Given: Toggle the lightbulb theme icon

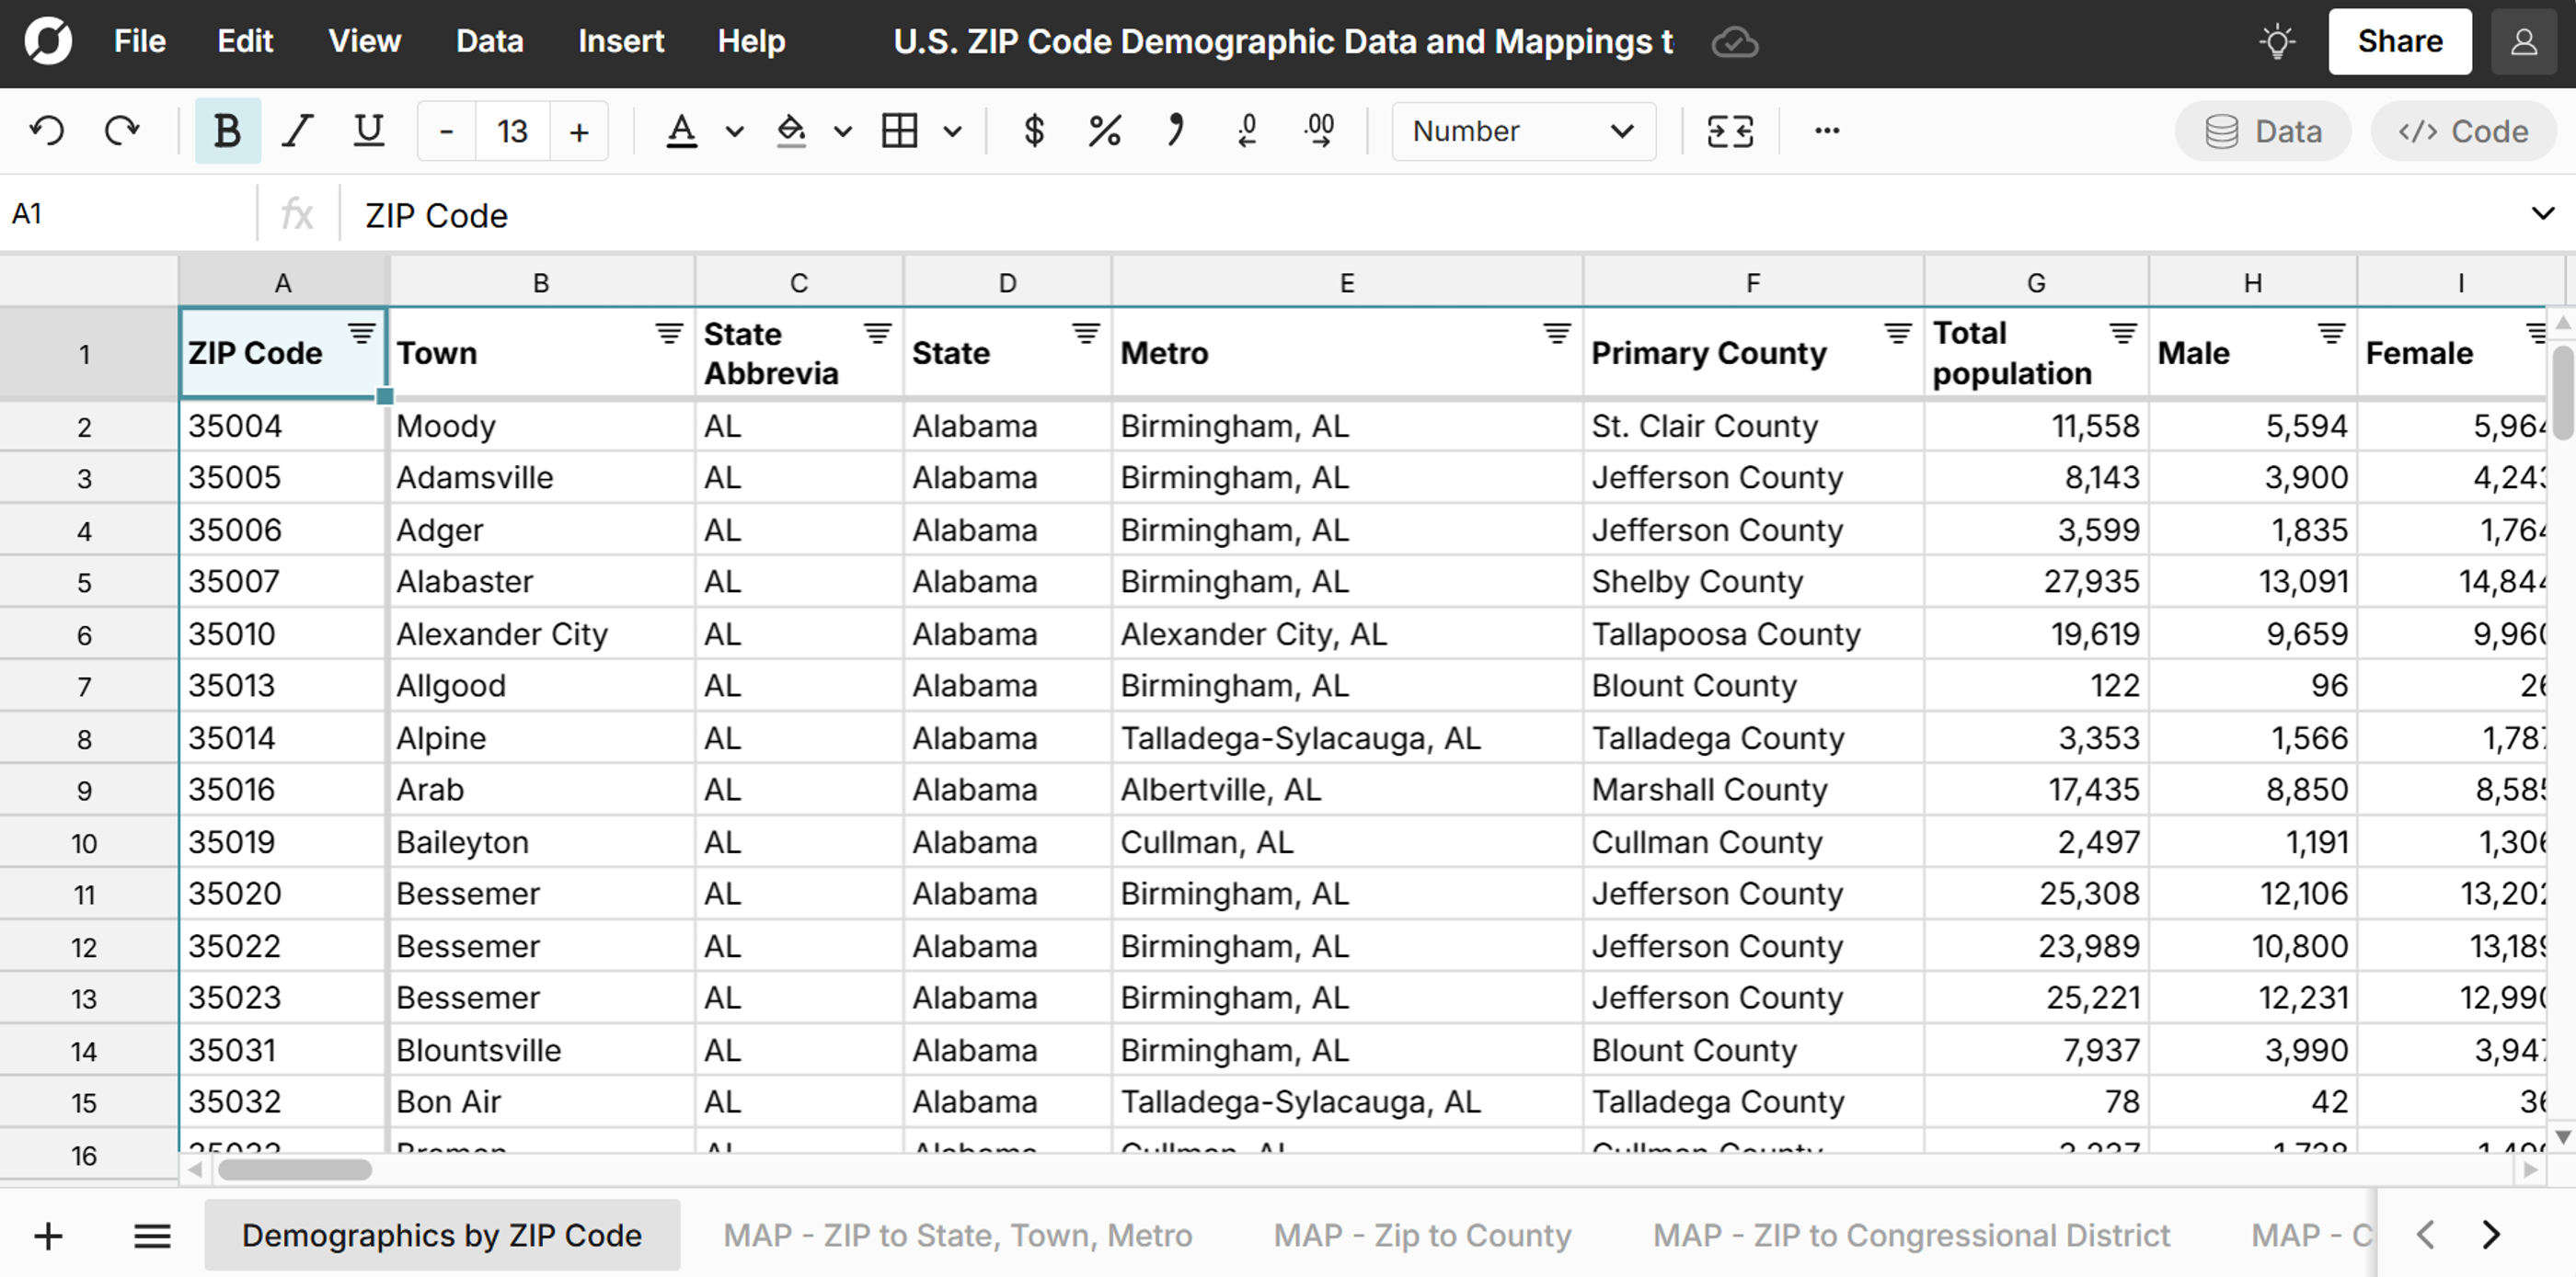Looking at the screenshot, I should (x=2277, y=42).
